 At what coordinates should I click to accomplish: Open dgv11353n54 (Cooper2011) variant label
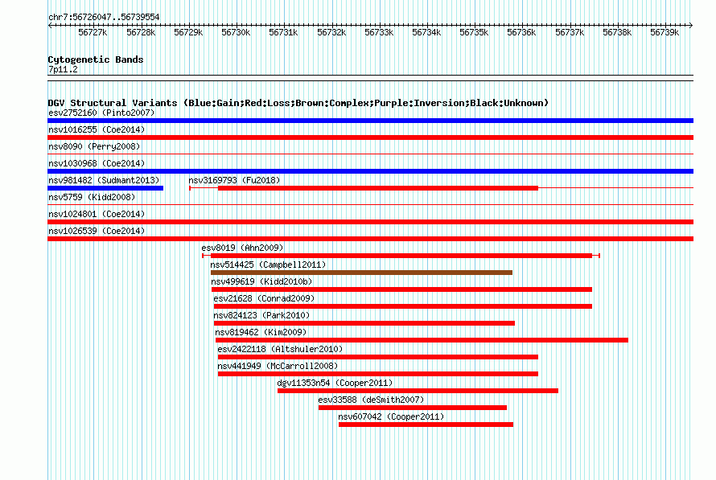[x=335, y=383]
